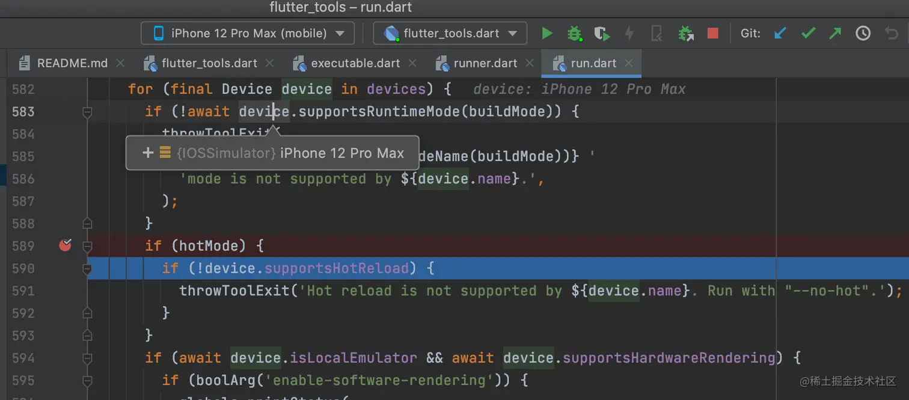
Task: Close the README.md tab
Action: pyautogui.click(x=120, y=63)
